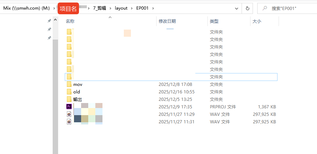Open the mov folder icon

pos(69,84)
